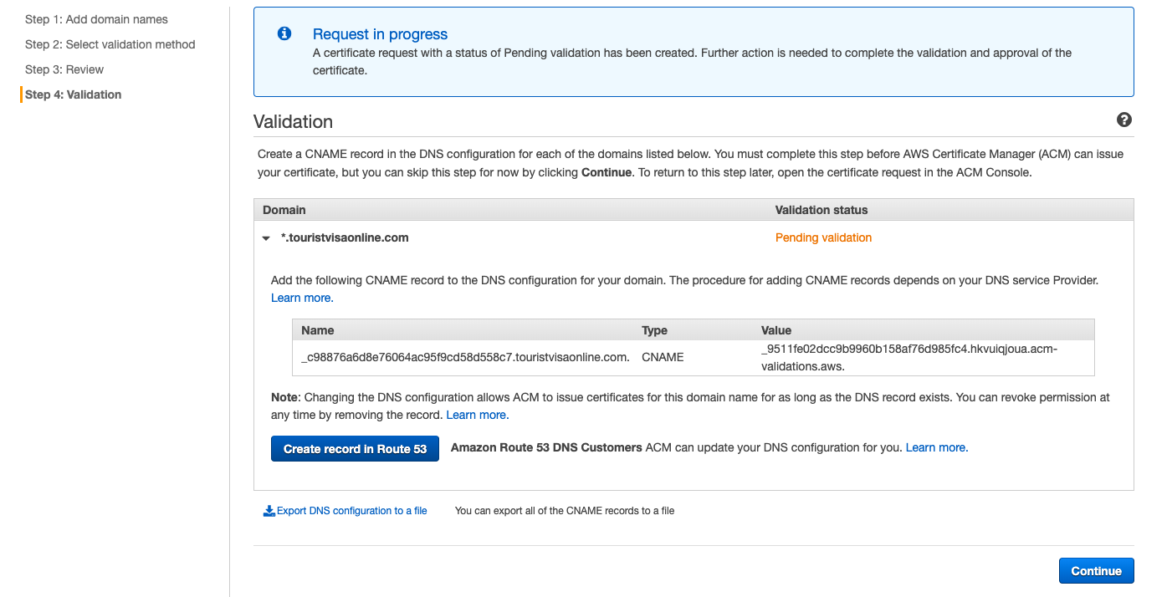Select Step 4: Validation in sidebar
1167x597 pixels.
pyautogui.click(x=73, y=94)
